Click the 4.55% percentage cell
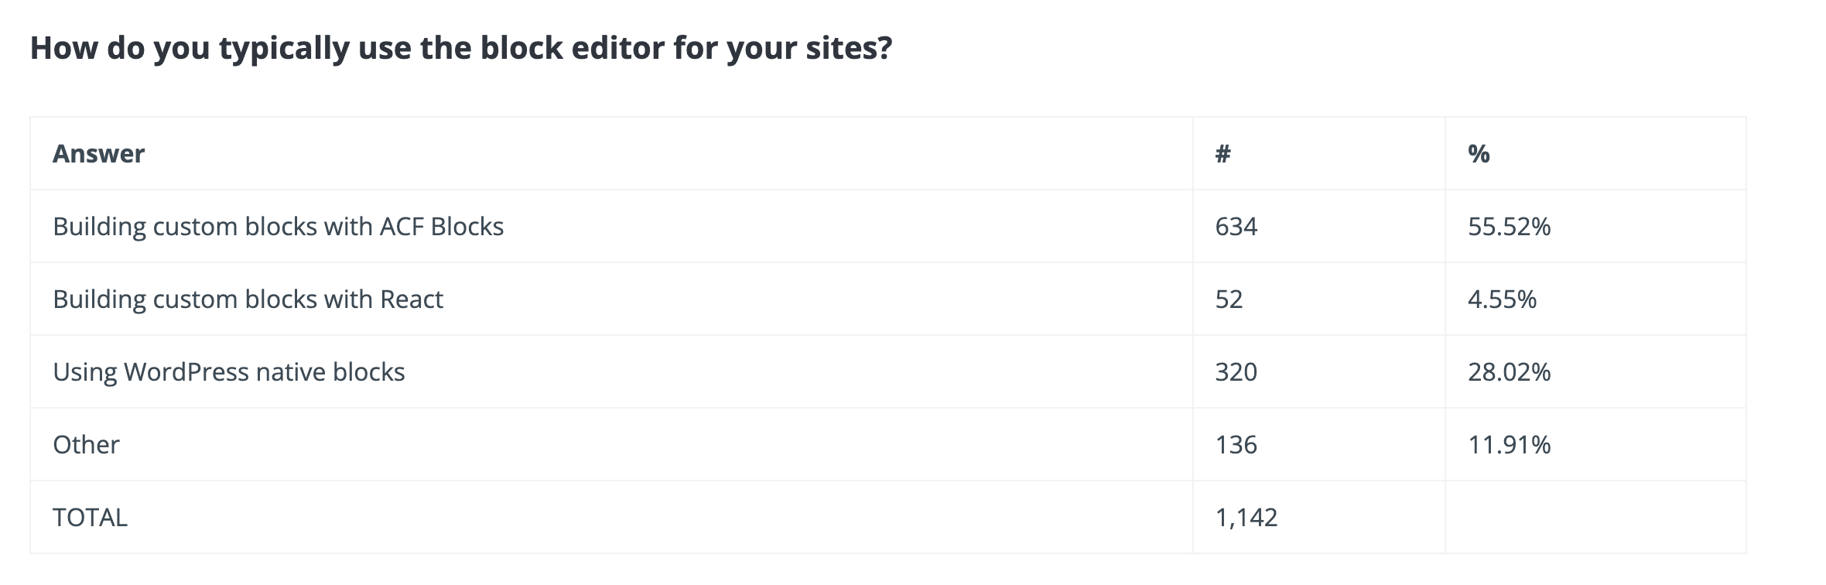1826x585 pixels. tap(1502, 299)
